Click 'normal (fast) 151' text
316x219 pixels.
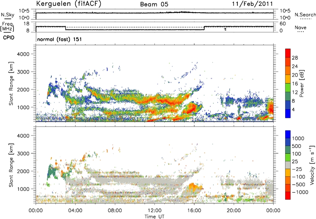60,39
